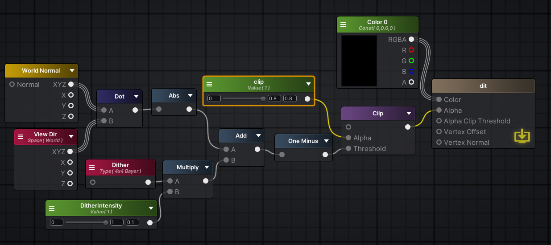Click the Vertex Offset input port
The image size is (551, 245).
(439, 132)
